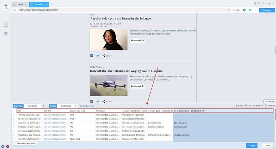
Task: Click the Twitter icon under drones article
Action: [x=98, y=101]
